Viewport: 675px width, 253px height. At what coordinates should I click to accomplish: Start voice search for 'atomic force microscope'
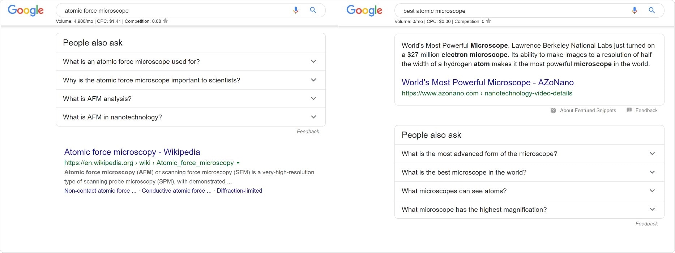(x=296, y=10)
